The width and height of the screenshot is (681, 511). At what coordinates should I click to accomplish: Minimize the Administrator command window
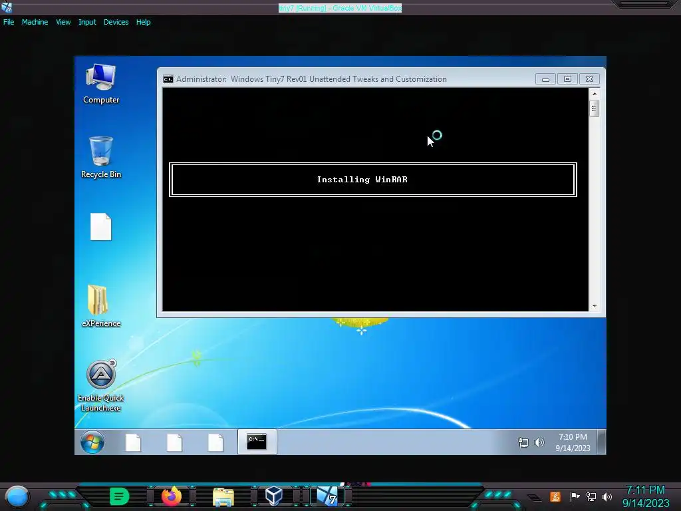click(545, 79)
